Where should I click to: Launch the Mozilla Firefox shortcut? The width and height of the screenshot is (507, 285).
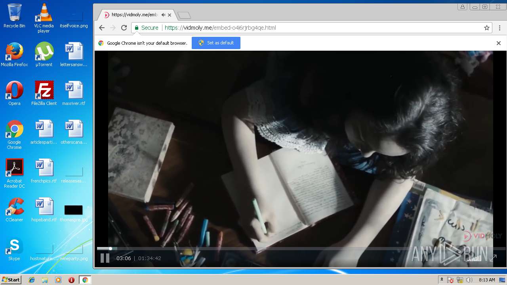click(14, 55)
